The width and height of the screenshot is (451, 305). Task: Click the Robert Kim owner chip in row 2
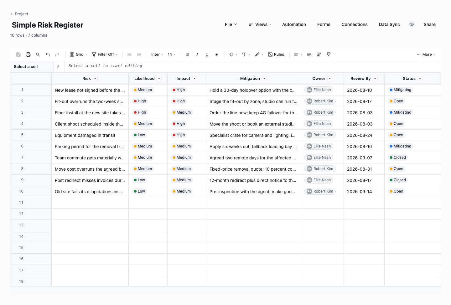(320, 101)
